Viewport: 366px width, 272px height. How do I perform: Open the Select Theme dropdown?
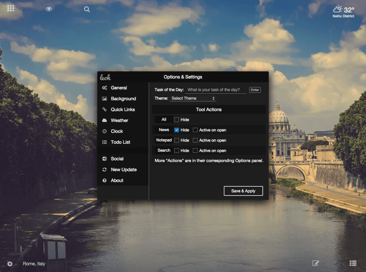[x=193, y=98]
